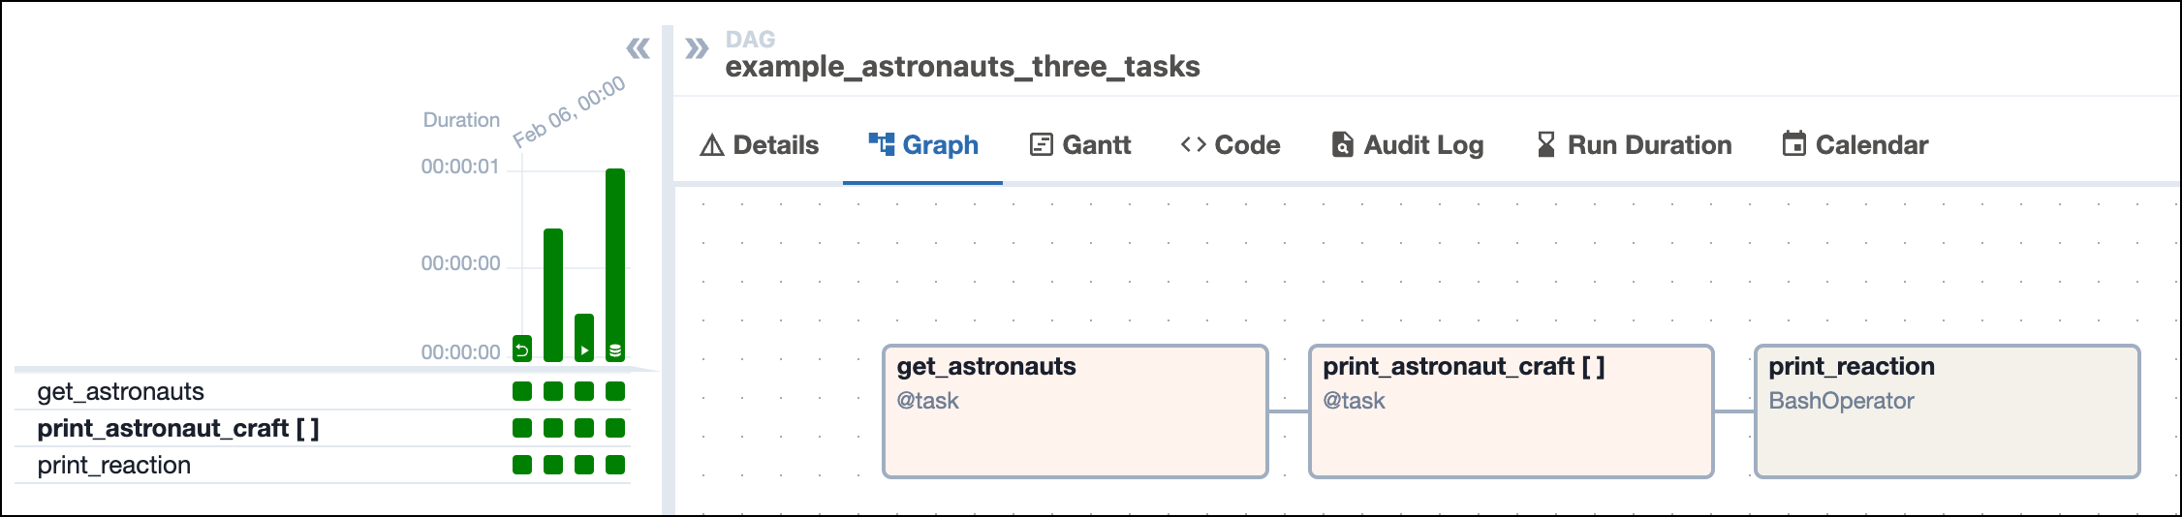The height and width of the screenshot is (517, 2182).
Task: Click last run status square for print_reaction
Action: click(x=615, y=465)
